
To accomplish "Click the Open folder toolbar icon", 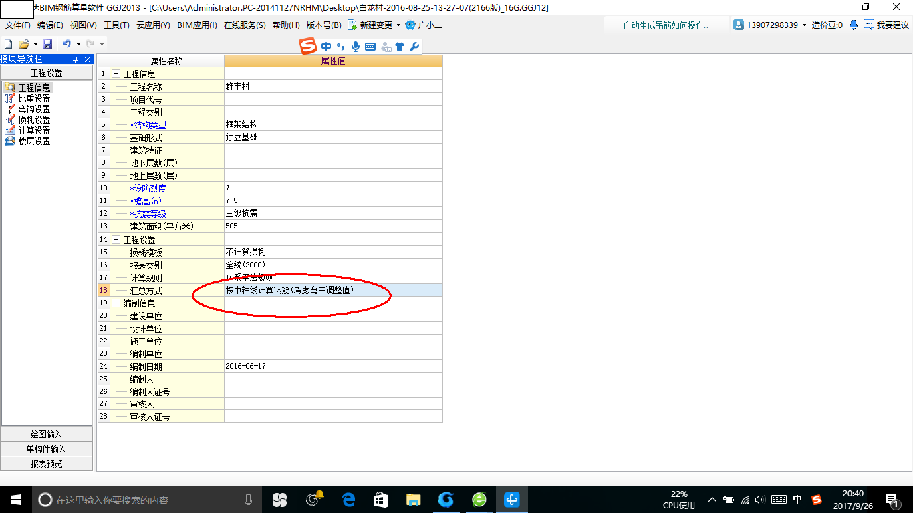I will [x=23, y=44].
